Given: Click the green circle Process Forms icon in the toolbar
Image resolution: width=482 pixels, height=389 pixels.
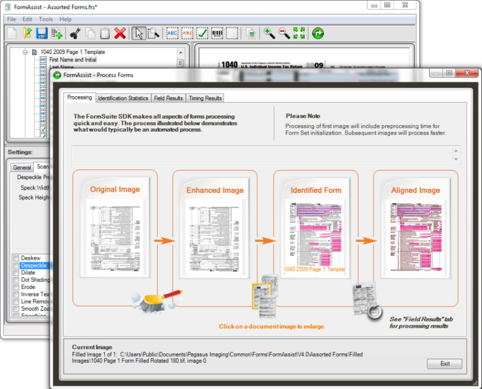Looking at the screenshot, I should coord(318,33).
